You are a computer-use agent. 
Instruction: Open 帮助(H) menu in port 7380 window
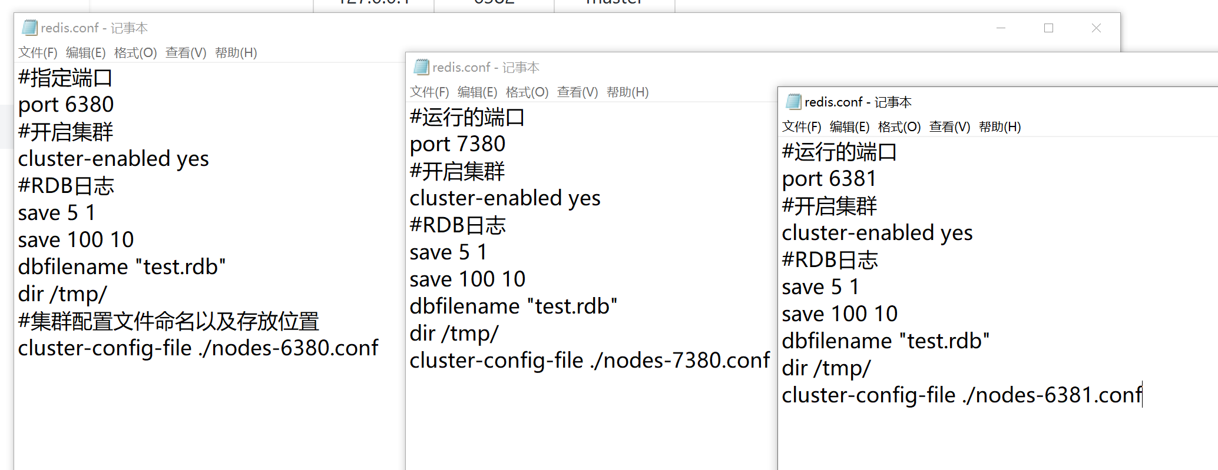click(x=628, y=92)
